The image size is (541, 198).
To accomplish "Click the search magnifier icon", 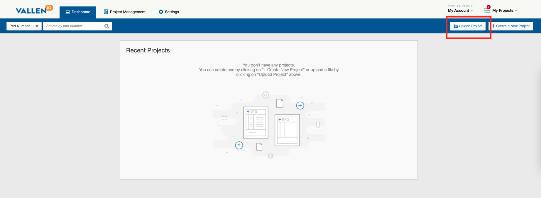I will (x=107, y=26).
